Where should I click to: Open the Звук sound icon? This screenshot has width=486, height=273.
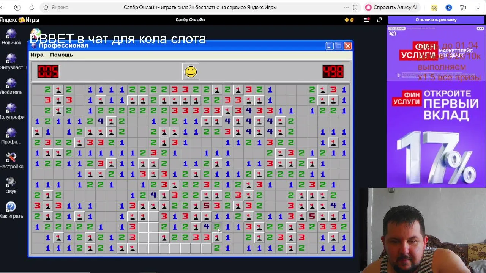[11, 185]
